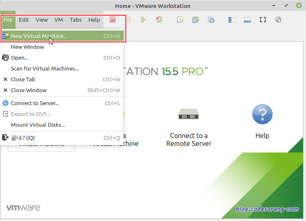Select New Window from File menu
The image size is (306, 221).
[x=62, y=47]
